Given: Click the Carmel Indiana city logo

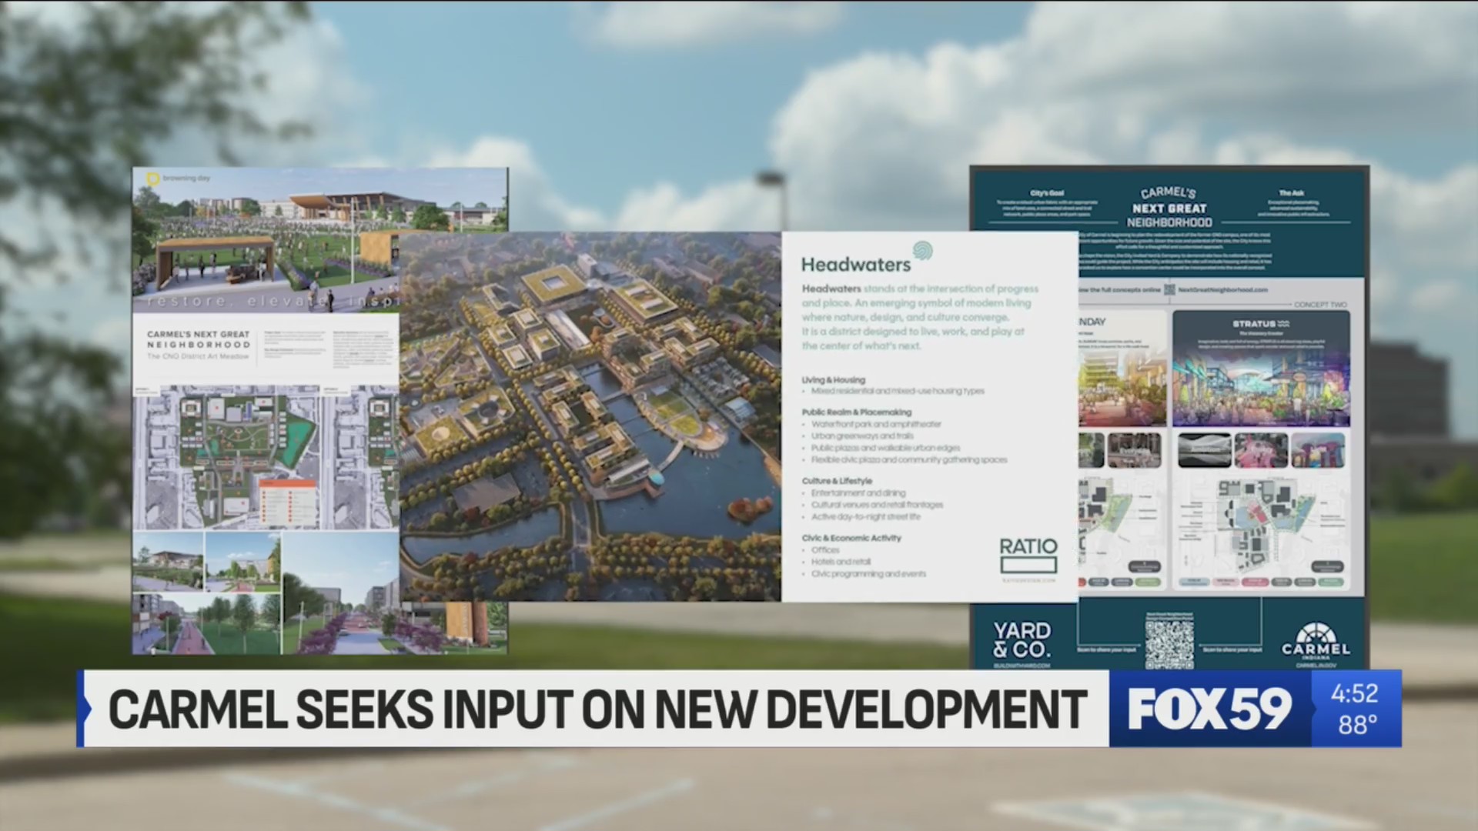Looking at the screenshot, I should [x=1316, y=642].
